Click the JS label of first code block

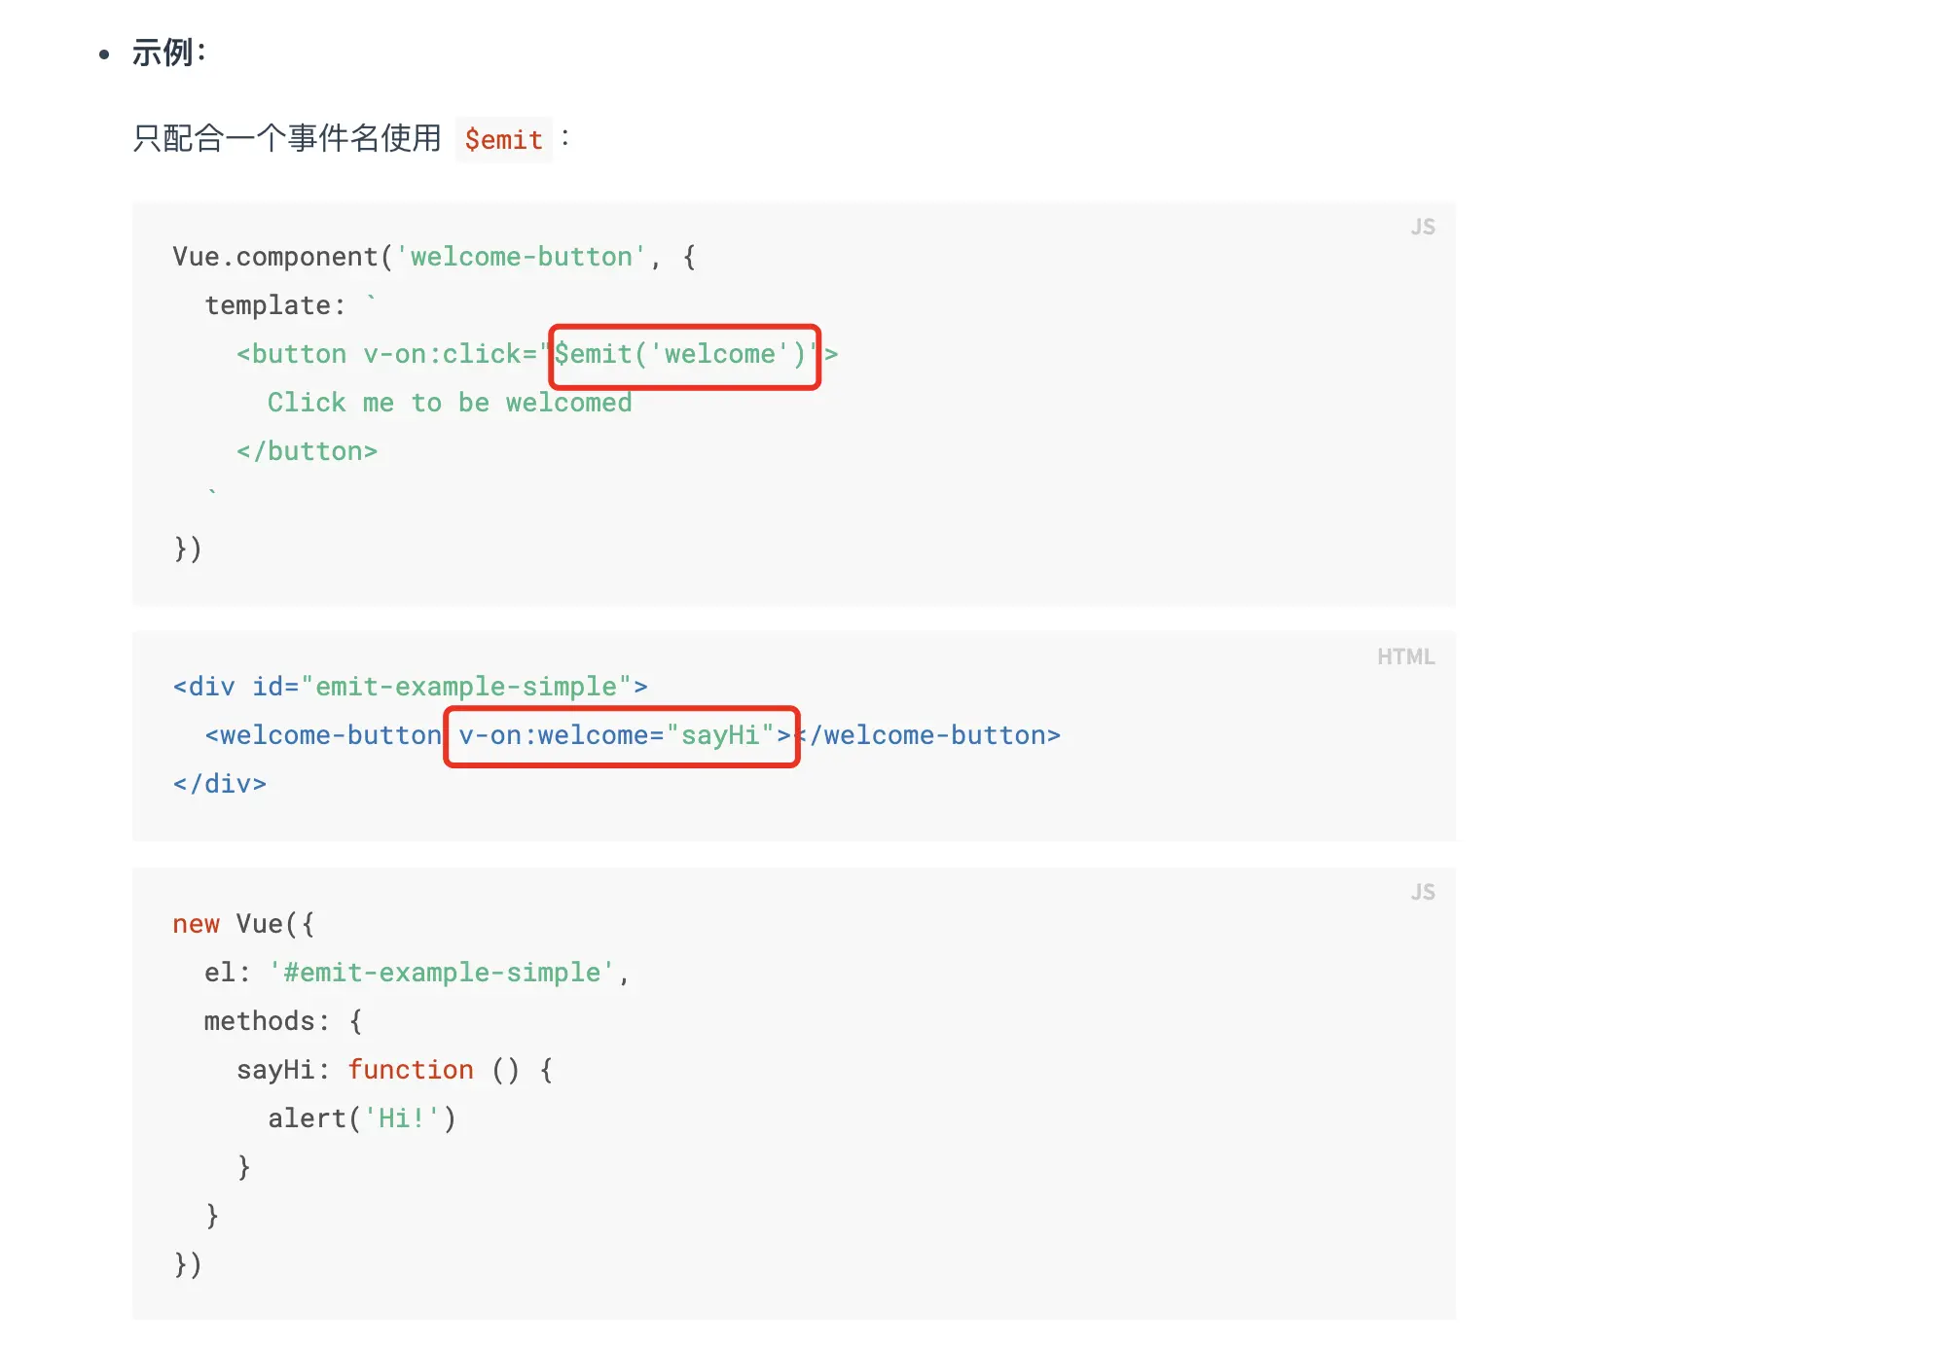(x=1423, y=227)
